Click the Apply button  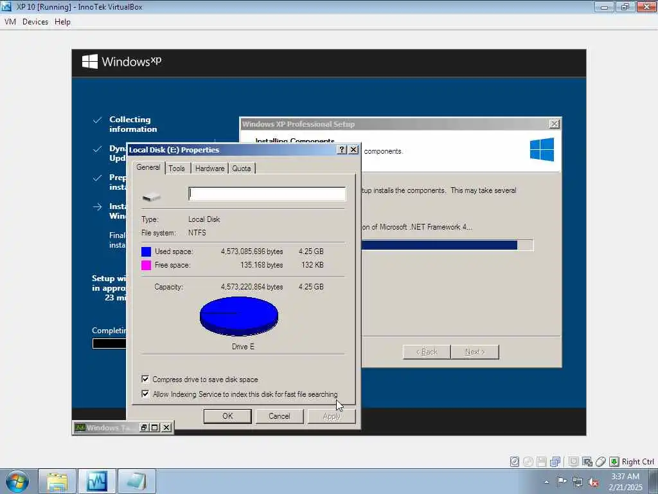click(332, 416)
